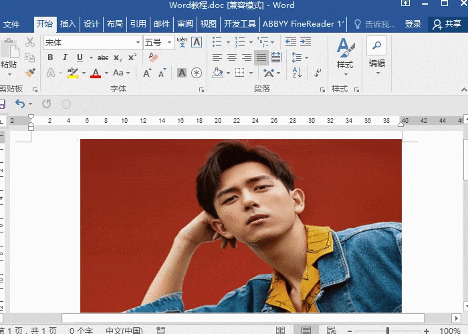Toggle bold formatting
468x334 pixels.
pos(50,57)
